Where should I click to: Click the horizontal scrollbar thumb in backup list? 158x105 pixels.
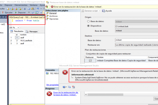(105, 94)
